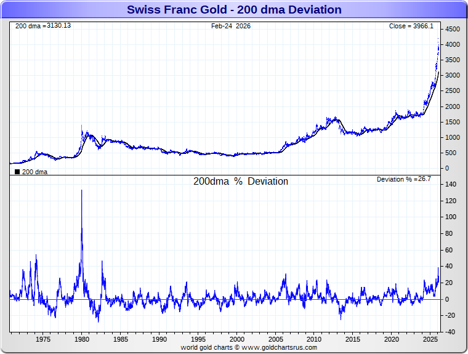Click the 3000 price axis label
468x354 pixels.
[x=453, y=76]
